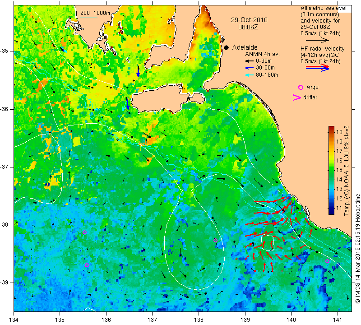Click the red-blue HF radar legend arrows
Screen dimensions: 361x325
click(317, 68)
